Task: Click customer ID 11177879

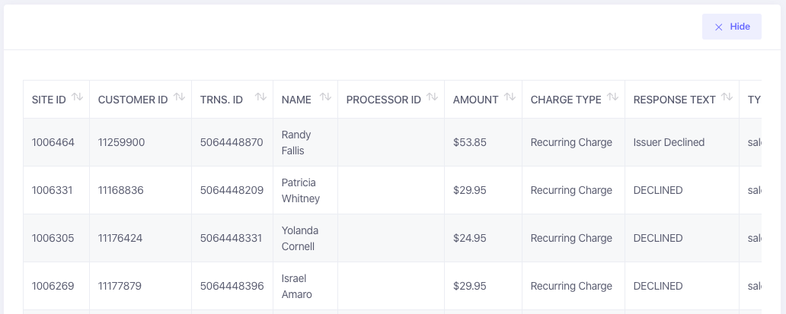Action: coord(120,287)
